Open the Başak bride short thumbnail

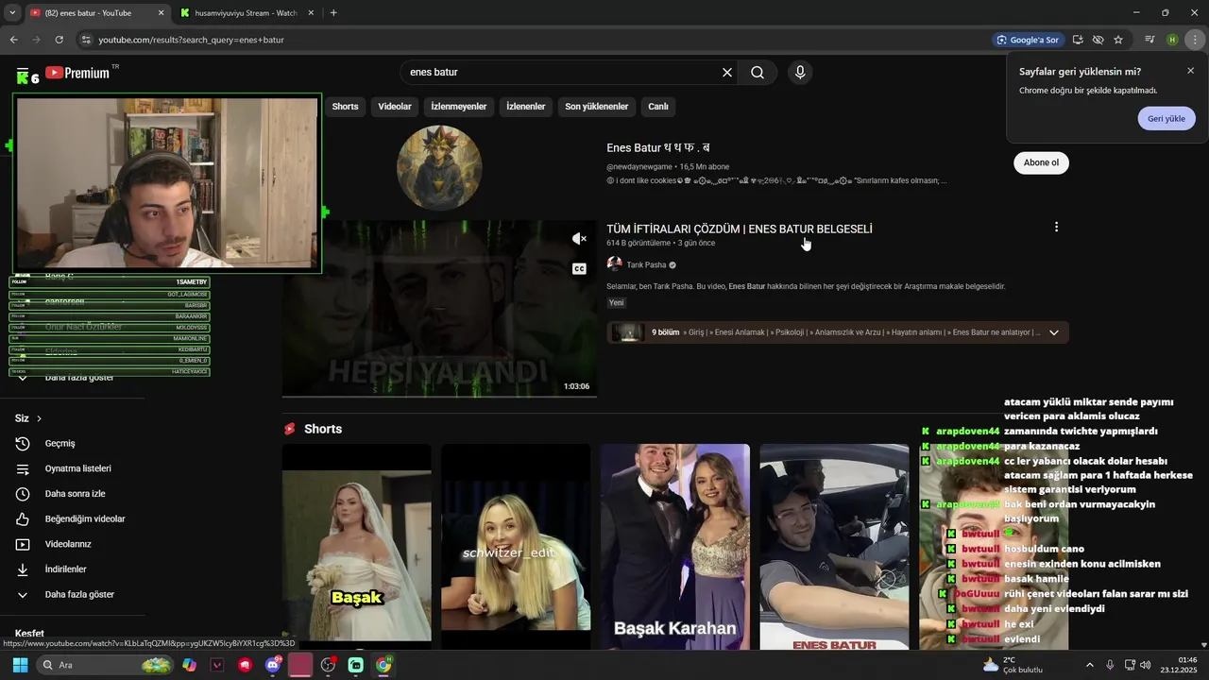357,546
